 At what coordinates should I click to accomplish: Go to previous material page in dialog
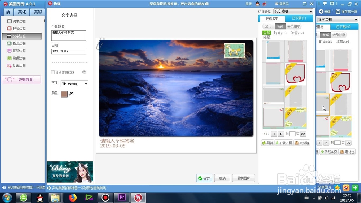(x=274, y=134)
